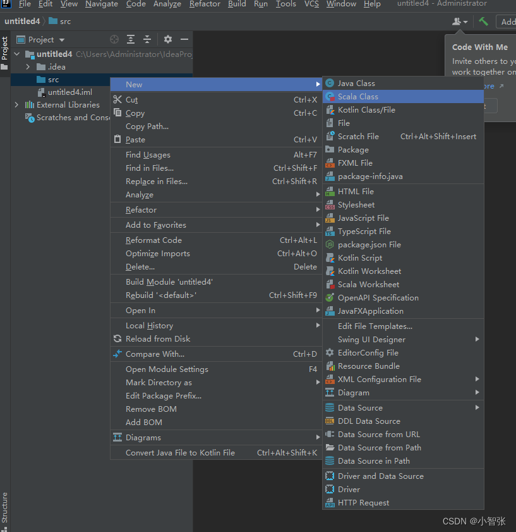Click the Scala Worksheet icon
Screen dimensions: 516x532
coord(330,284)
